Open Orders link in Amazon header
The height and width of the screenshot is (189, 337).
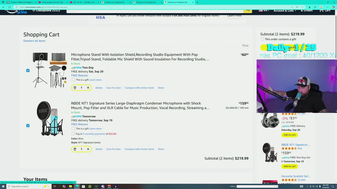[306, 10]
